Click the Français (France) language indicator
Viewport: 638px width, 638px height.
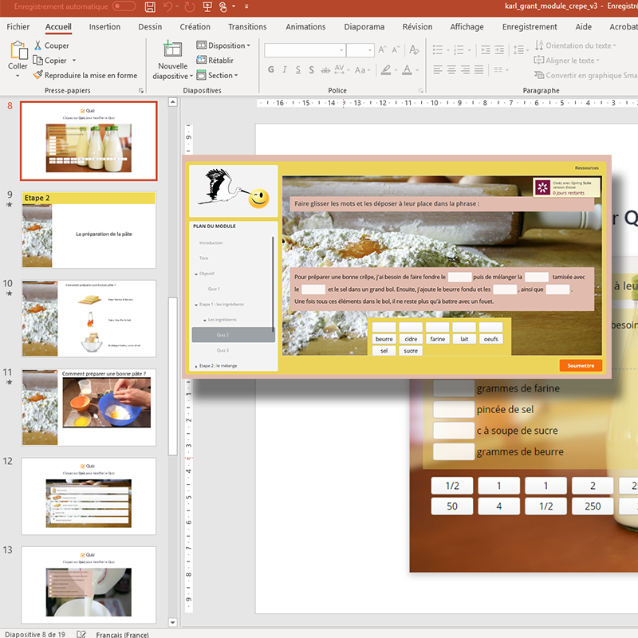122,634
